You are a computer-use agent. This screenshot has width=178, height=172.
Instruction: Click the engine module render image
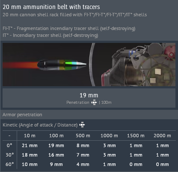(x=138, y=64)
